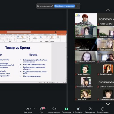Viewport: 114px width, 114px height.
Task: Select Тетяна Кунділовська's profile photo tile
Action: click(x=105, y=95)
